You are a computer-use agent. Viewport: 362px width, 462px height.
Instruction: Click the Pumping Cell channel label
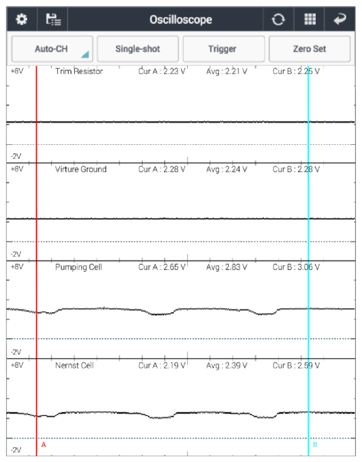click(x=79, y=268)
